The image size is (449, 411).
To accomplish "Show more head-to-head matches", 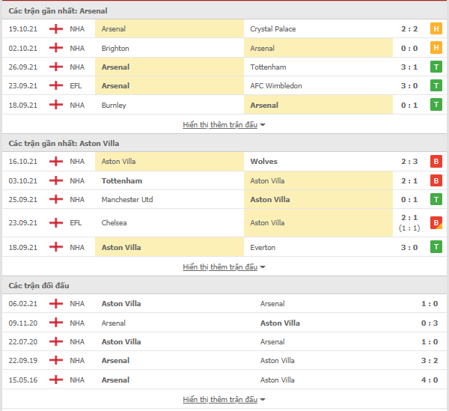I will [224, 400].
